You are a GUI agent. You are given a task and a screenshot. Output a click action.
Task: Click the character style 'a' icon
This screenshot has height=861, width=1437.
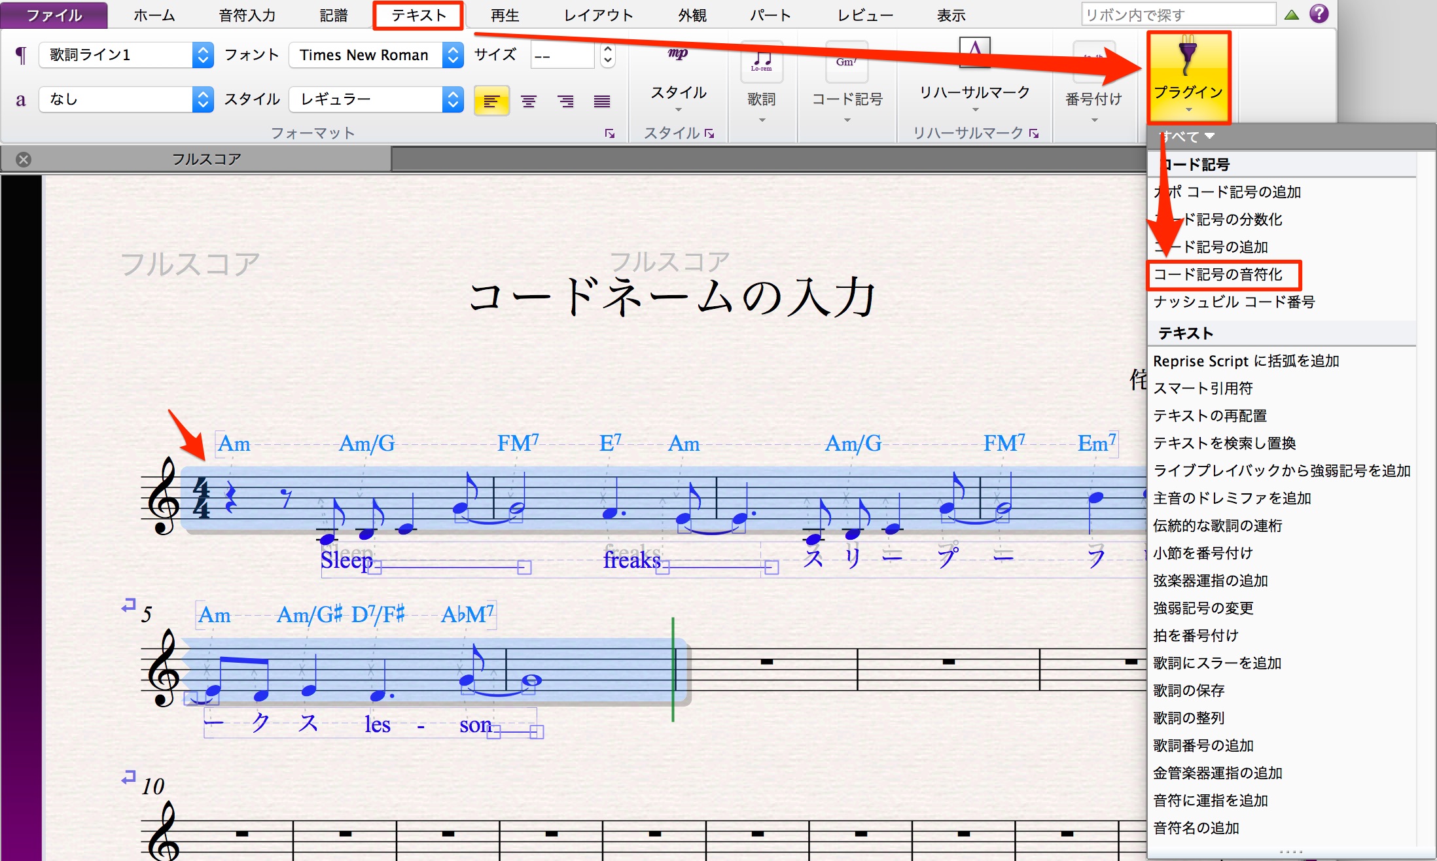21,99
